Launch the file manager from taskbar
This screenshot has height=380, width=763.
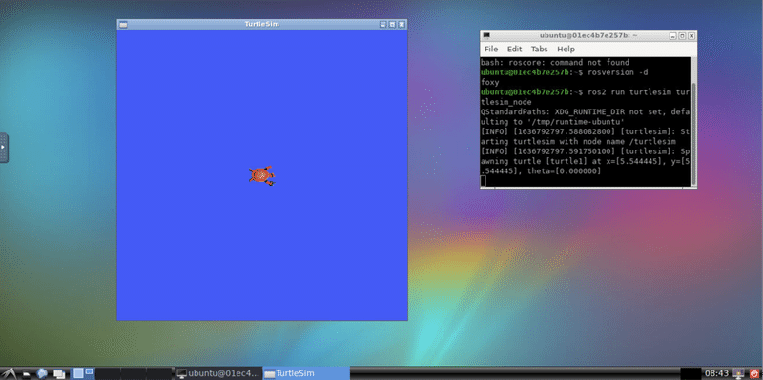(27, 374)
